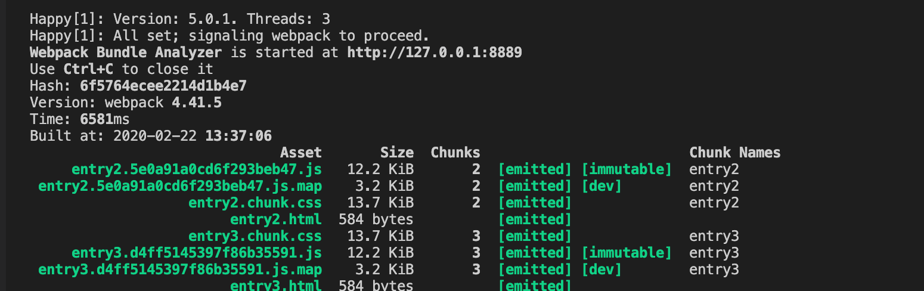924x291 pixels.
Task: Click the Size column header
Action: point(396,153)
